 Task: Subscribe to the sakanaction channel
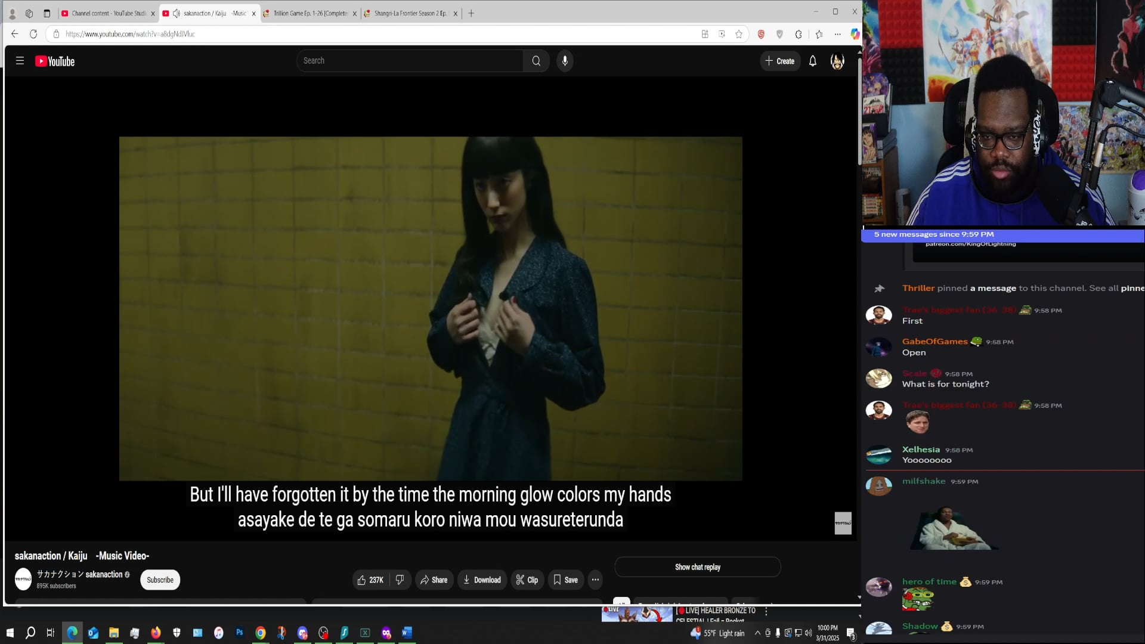(x=160, y=580)
